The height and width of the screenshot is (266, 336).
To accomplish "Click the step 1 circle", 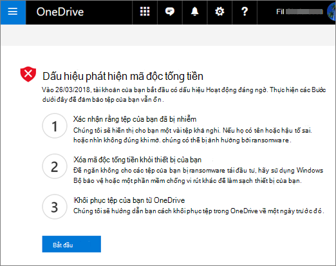I will (55, 126).
